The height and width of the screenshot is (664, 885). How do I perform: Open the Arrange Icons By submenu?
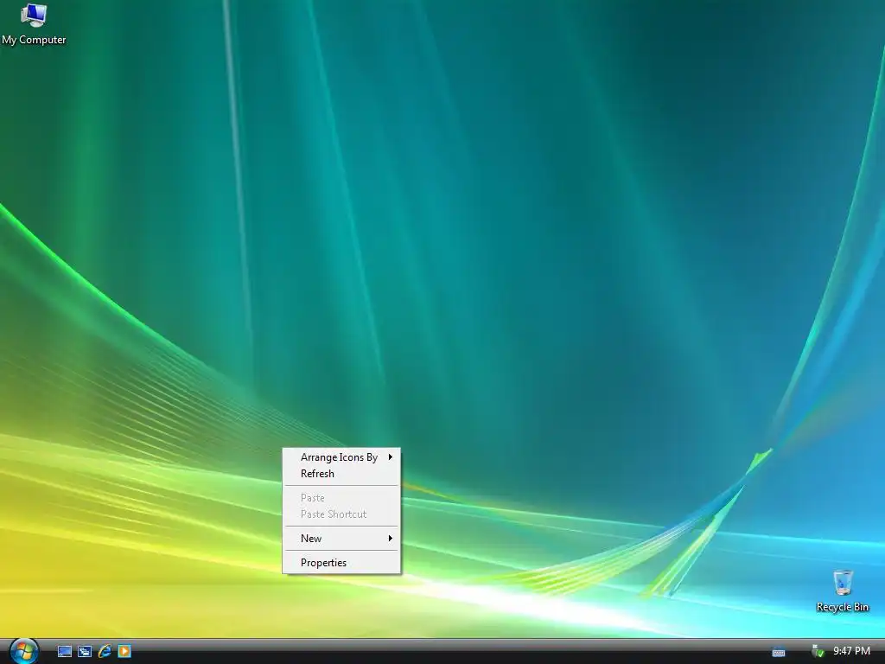click(x=341, y=457)
